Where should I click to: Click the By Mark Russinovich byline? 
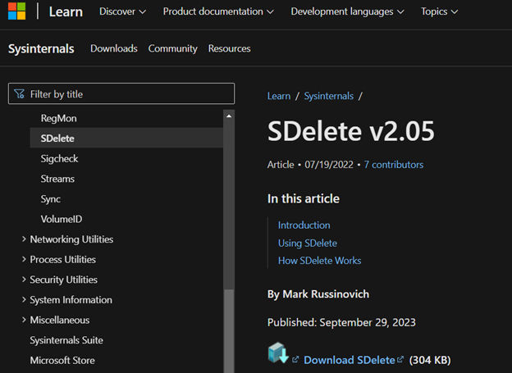click(318, 294)
